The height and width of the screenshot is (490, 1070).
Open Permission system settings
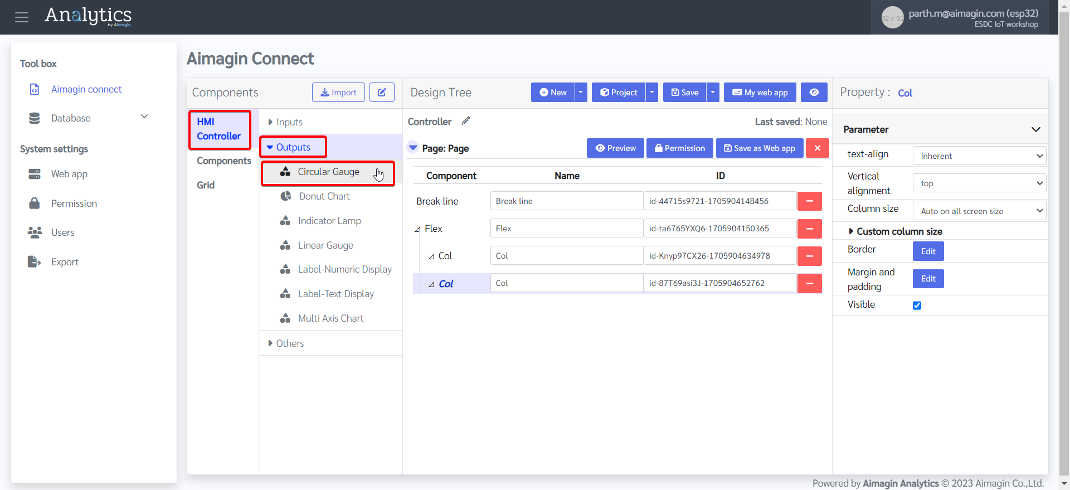74,203
